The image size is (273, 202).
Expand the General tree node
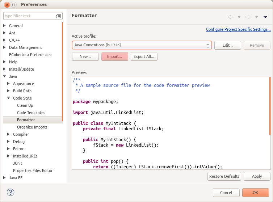pos(5,26)
